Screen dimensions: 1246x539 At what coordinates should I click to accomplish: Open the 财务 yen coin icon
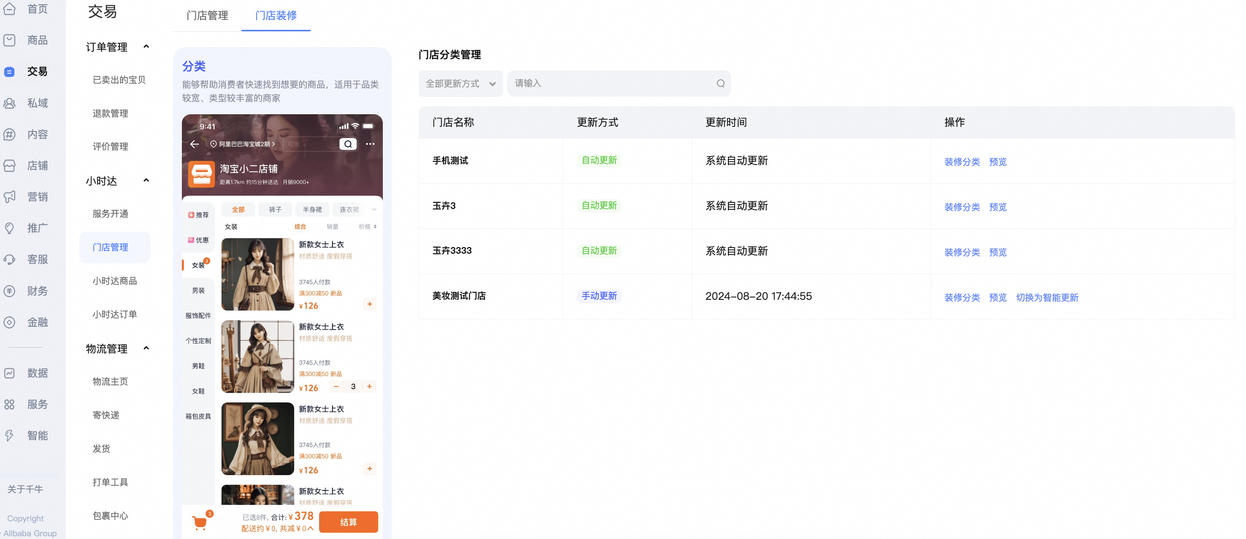(x=10, y=291)
